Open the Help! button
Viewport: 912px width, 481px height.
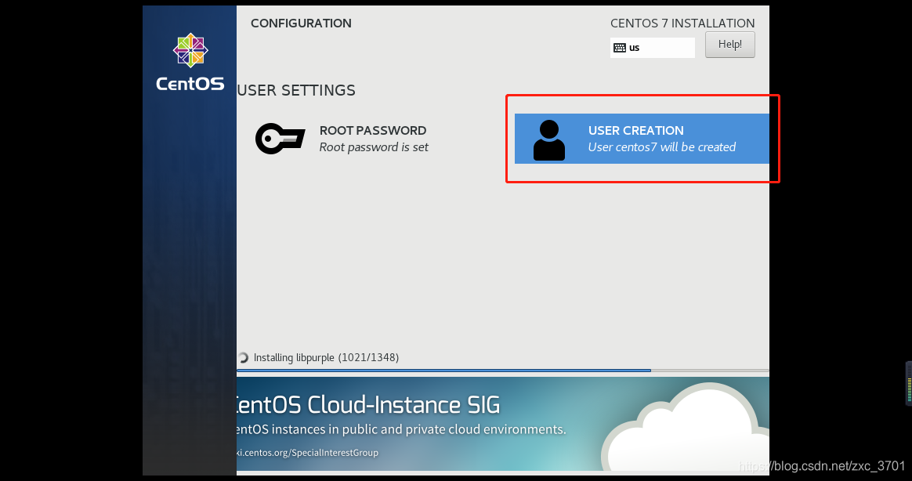[x=730, y=44]
